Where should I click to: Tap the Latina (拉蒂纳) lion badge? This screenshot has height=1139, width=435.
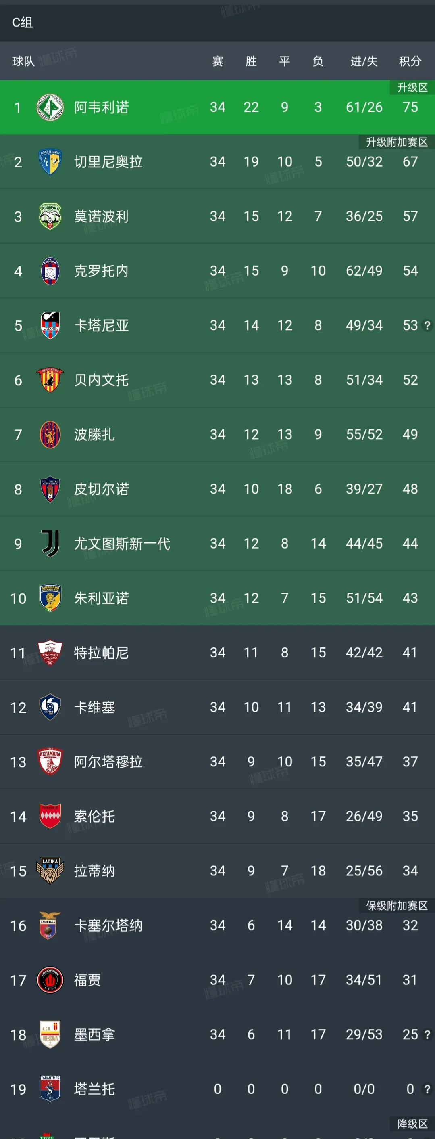(x=50, y=871)
